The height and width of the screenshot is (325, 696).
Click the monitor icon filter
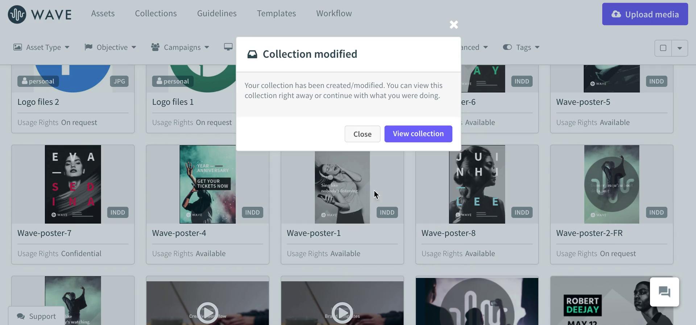228,47
